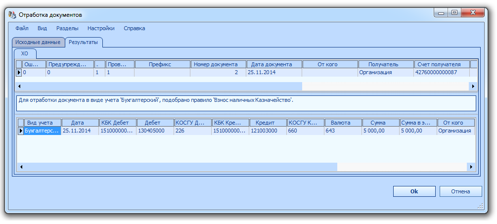The image size is (497, 224).
Task: Click the Сумма column header
Action: (x=381, y=123)
